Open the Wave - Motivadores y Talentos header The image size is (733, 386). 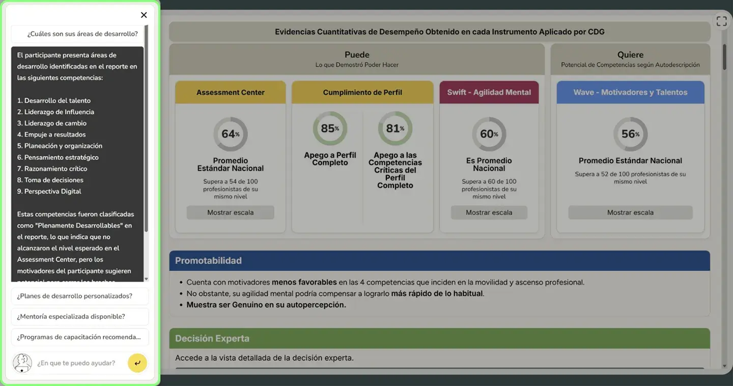[x=630, y=92]
